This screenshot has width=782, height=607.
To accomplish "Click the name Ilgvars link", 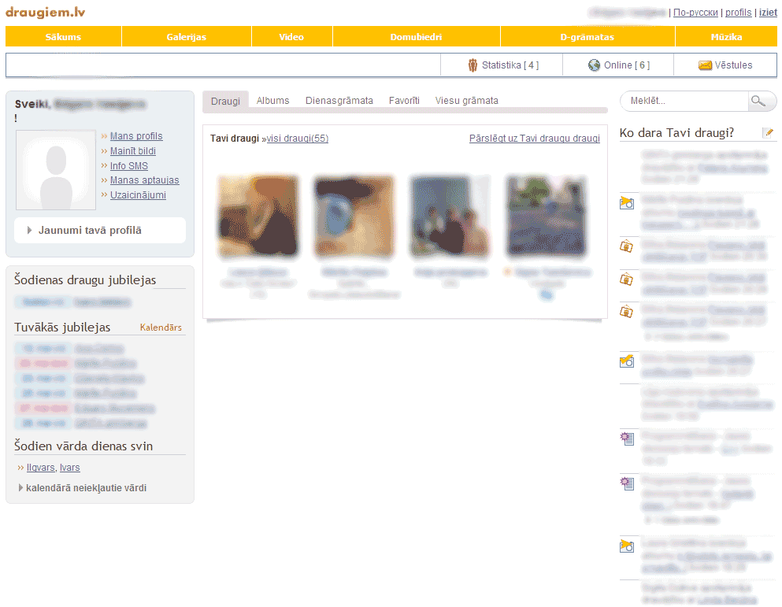I will [40, 468].
